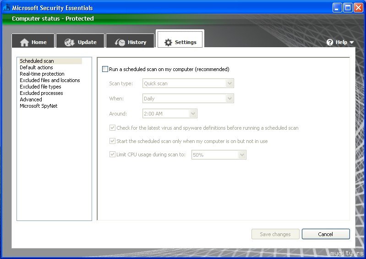Click the Computer status - Protected text
This screenshot has height=259, width=366.
pos(53,18)
